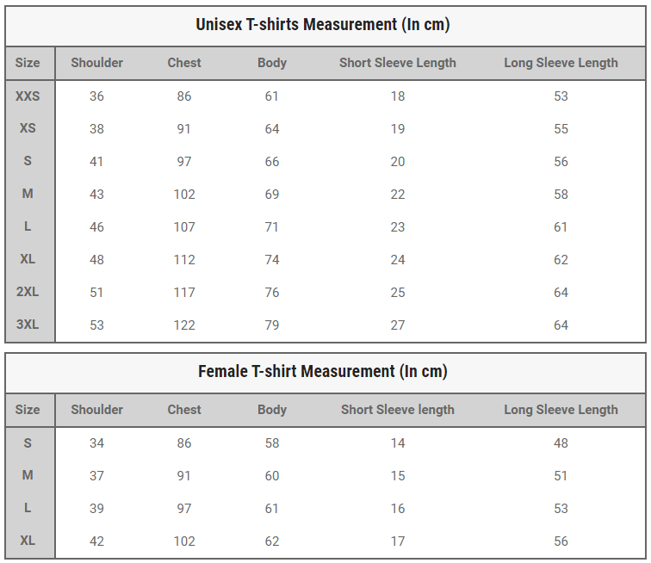Click Unisex L body value 71
Image resolution: width=651 pixels, height=563 pixels.
(272, 227)
